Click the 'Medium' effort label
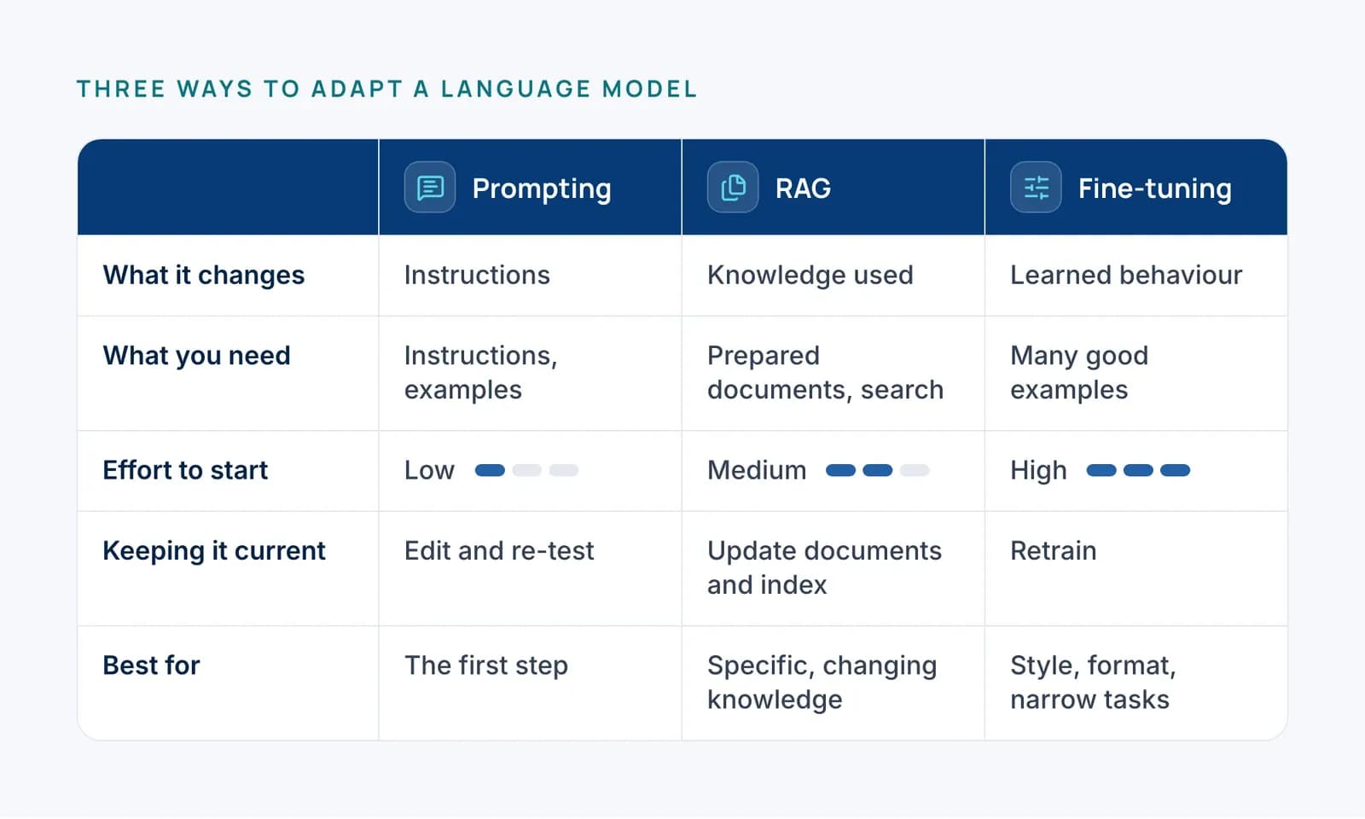The width and height of the screenshot is (1365, 819). (x=757, y=470)
